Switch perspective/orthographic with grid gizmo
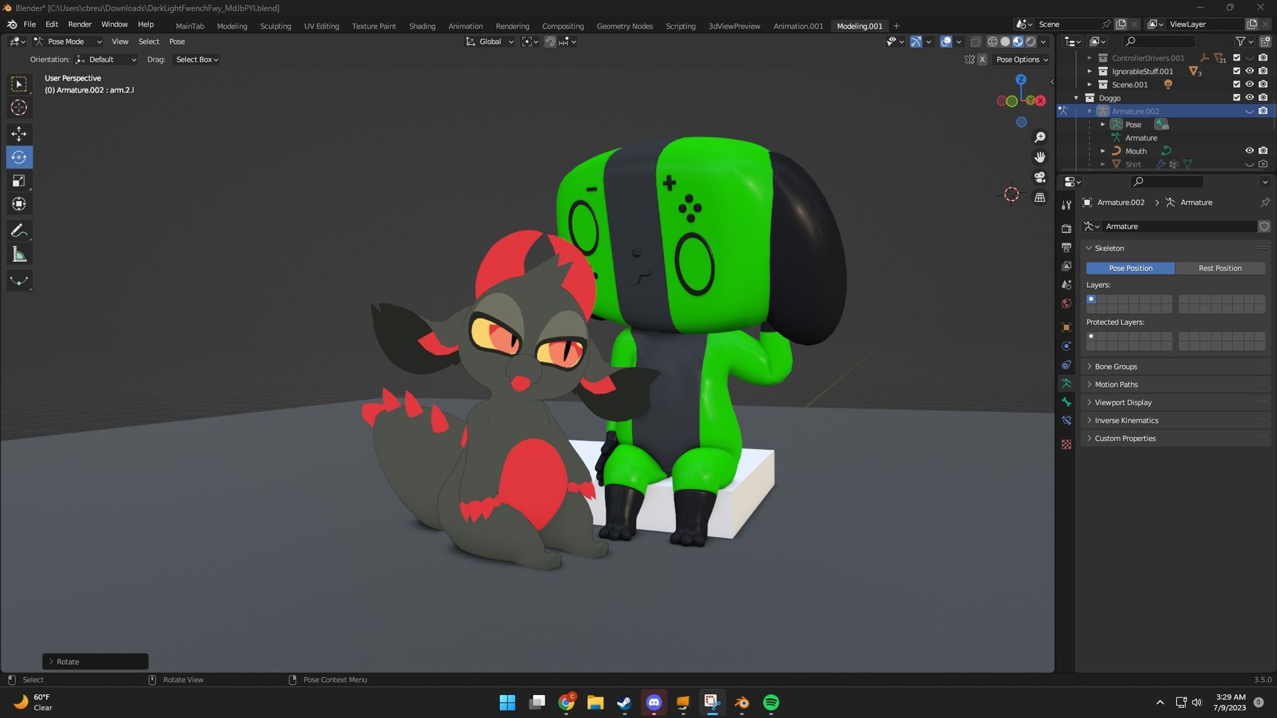This screenshot has width=1277, height=718. pos(1040,197)
